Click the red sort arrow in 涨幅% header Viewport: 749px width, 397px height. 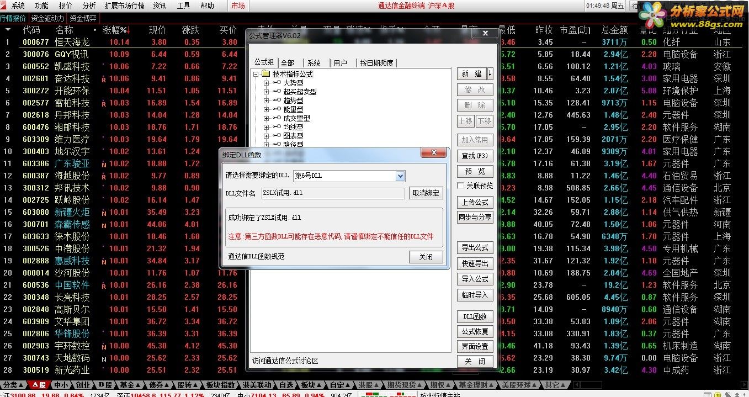click(x=129, y=30)
